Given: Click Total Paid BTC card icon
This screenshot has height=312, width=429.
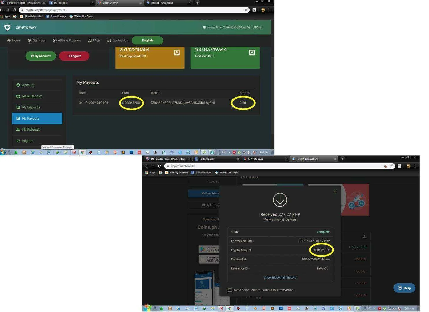Looking at the screenshot, I should 252,53.
